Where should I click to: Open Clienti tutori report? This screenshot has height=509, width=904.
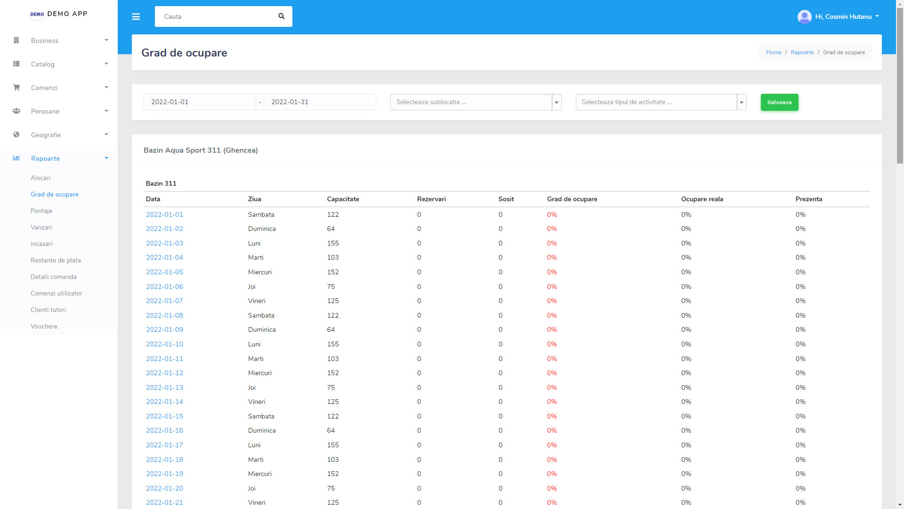[48, 310]
